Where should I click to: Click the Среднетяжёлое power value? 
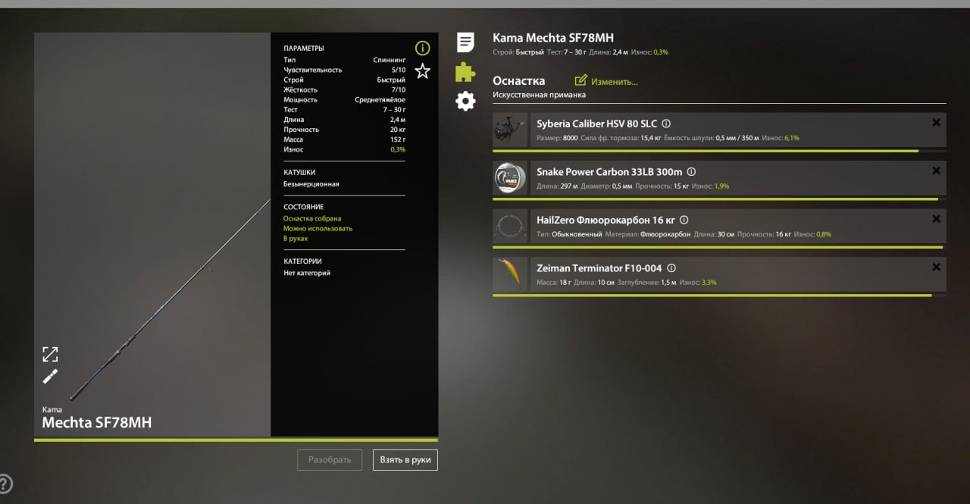pyautogui.click(x=380, y=100)
